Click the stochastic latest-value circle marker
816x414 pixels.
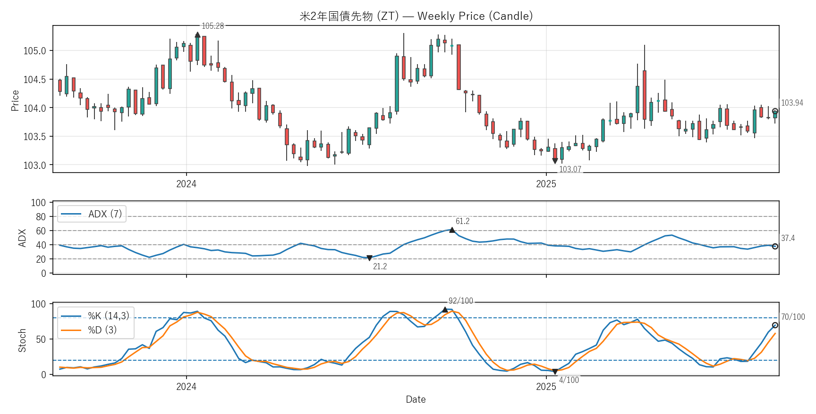click(775, 325)
